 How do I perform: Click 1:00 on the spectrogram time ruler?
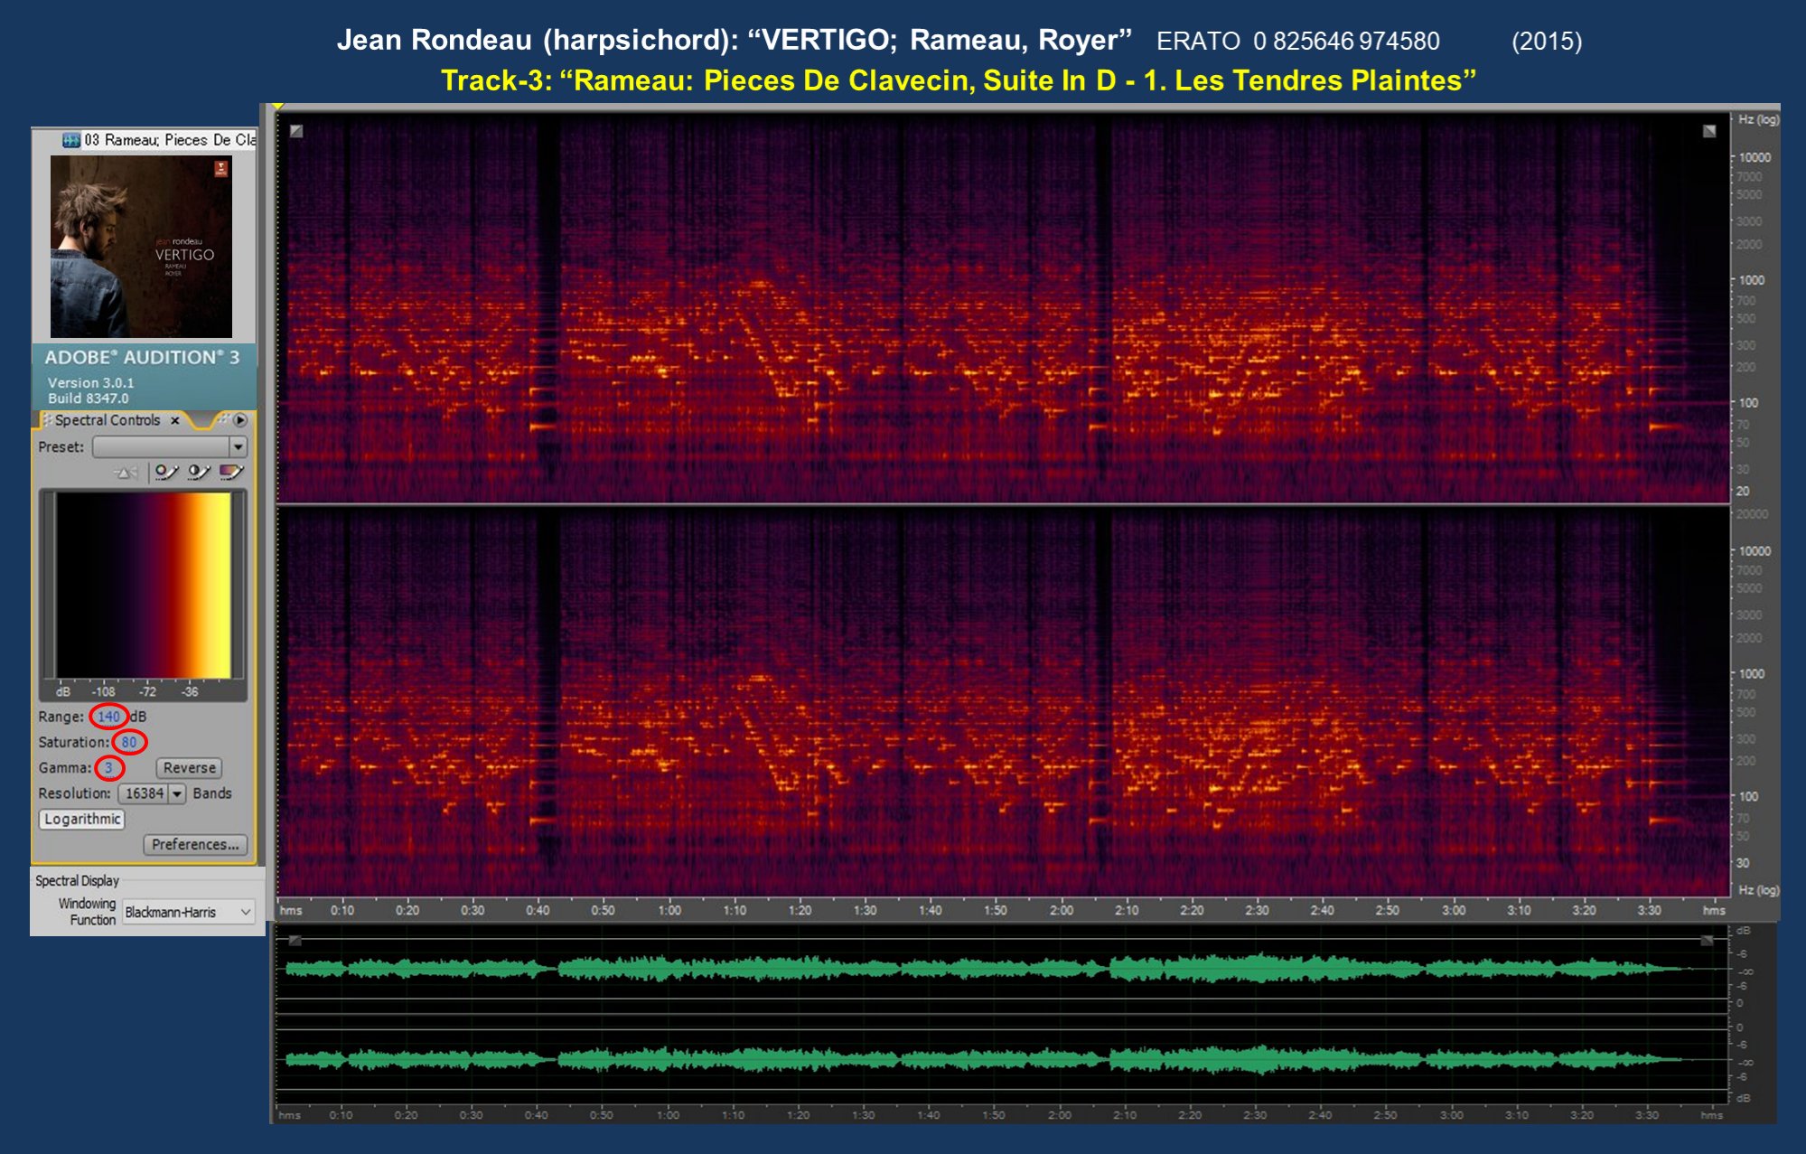click(669, 910)
